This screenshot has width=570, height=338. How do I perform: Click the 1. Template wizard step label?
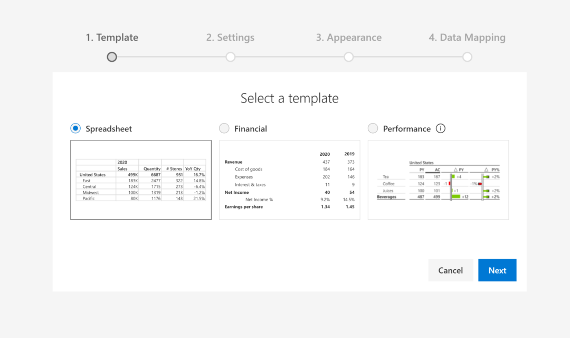(111, 37)
